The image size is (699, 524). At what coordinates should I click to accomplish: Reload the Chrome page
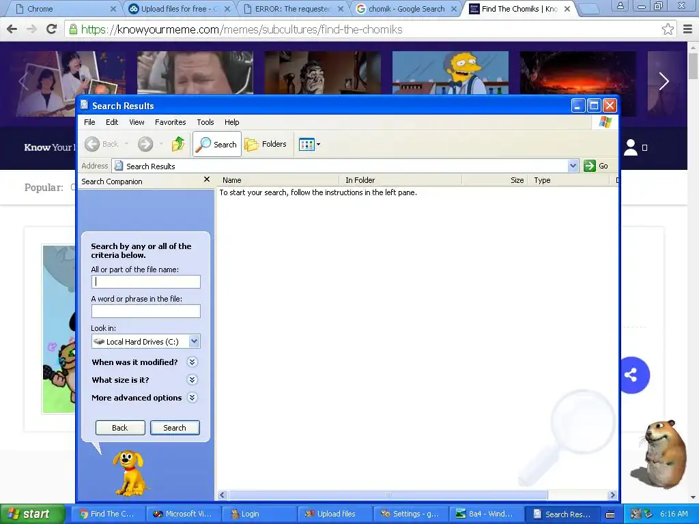point(52,29)
